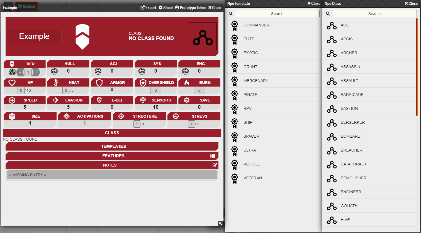This screenshot has width=421, height=233.
Task: Close the Npc Template window
Action: click(x=314, y=3)
